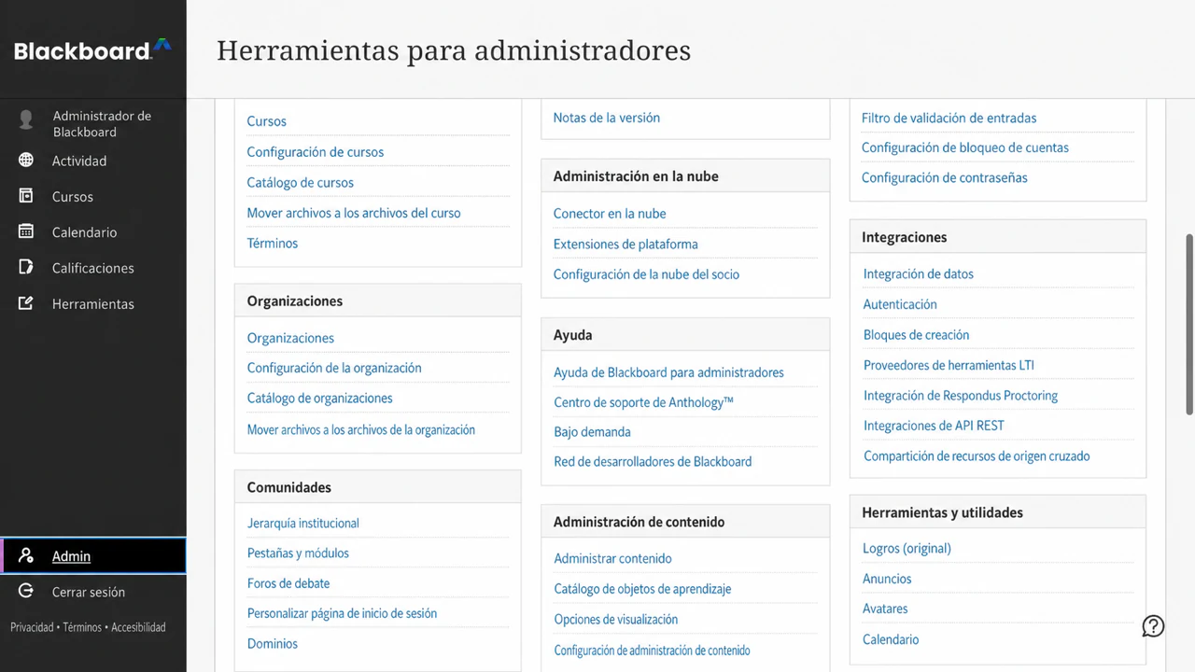Open Catálogo de organizaciones
Screen dimensions: 1195x672
click(x=319, y=398)
